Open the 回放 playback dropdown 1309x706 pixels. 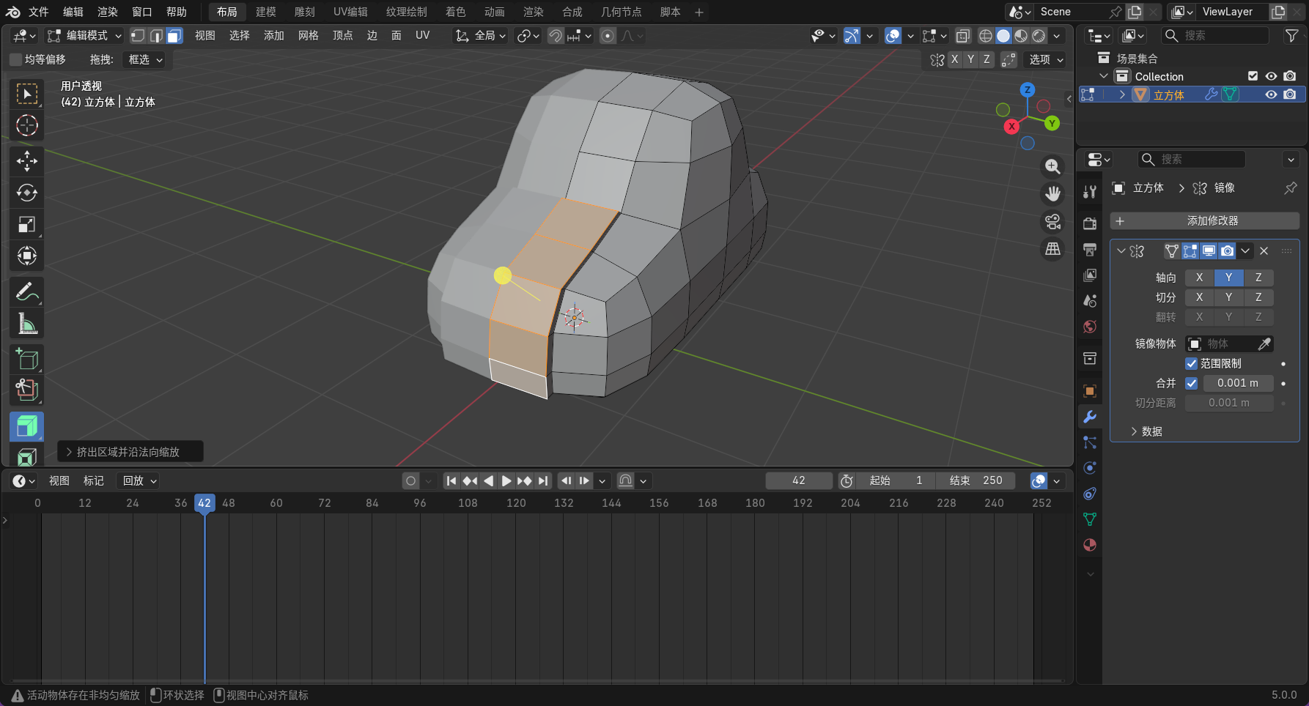click(139, 481)
